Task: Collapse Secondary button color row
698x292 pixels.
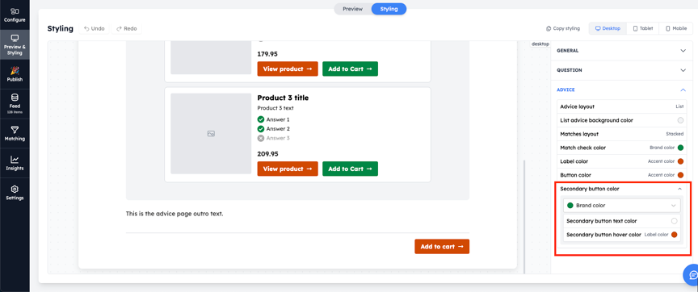Action: [621, 189]
